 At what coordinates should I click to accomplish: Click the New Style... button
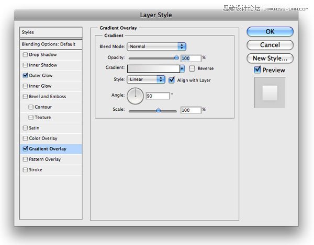(x=270, y=59)
